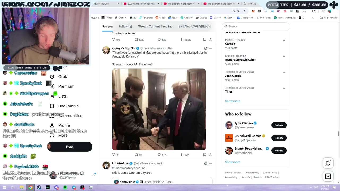Like the Kaguya's Top Gal post
The height and width of the screenshot is (191, 340).
pos(162,155)
